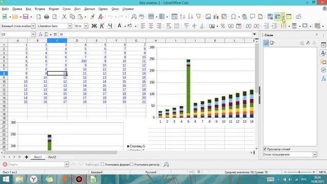Open the Print icon in toolbar
Viewport: 327px width, 184px height.
point(46,17)
